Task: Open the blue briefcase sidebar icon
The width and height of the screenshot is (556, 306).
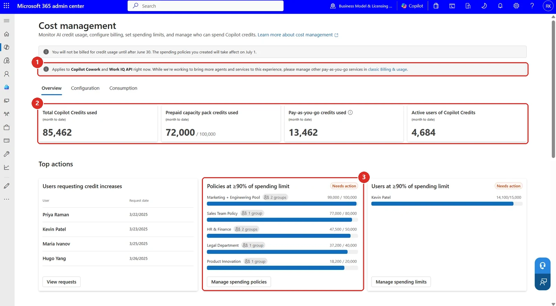Action: [7, 87]
